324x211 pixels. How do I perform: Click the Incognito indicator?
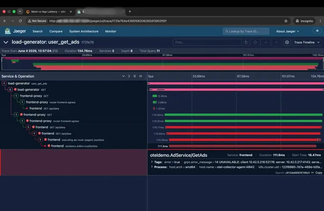pos(304,21)
